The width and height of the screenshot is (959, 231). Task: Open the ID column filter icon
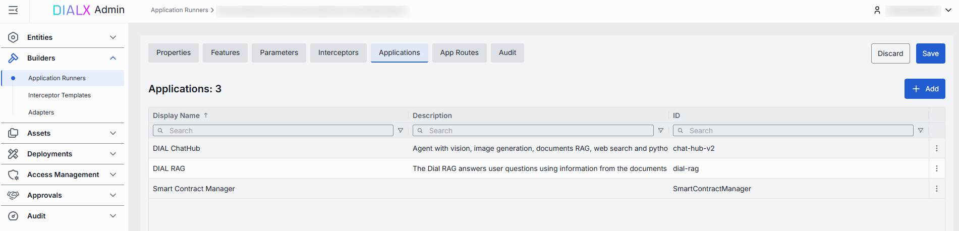coord(921,131)
